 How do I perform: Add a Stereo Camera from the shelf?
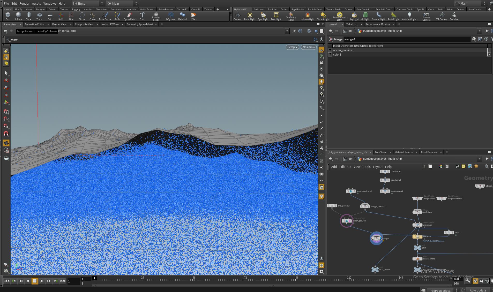[427, 17]
